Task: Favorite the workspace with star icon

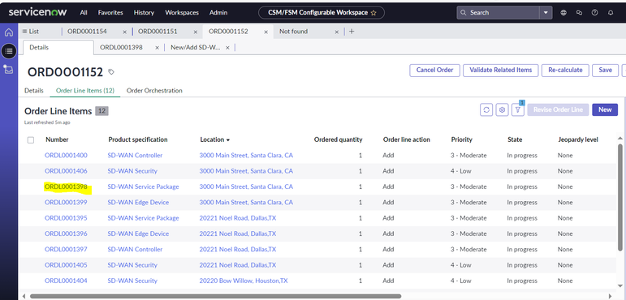Action: coord(373,13)
